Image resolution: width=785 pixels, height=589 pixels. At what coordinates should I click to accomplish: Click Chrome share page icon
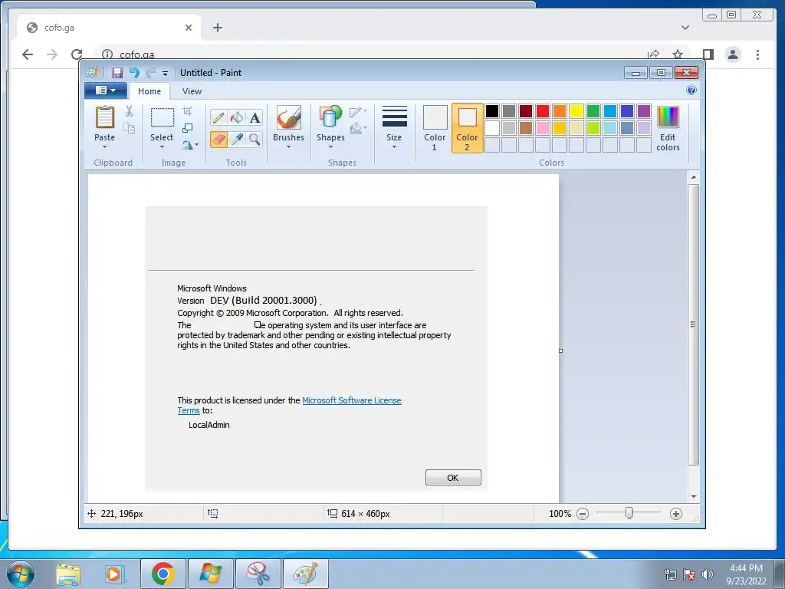[x=653, y=54]
